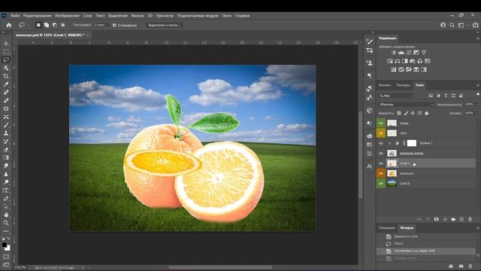
Task: Click the Home icon in options bar
Action: [x=9, y=25]
